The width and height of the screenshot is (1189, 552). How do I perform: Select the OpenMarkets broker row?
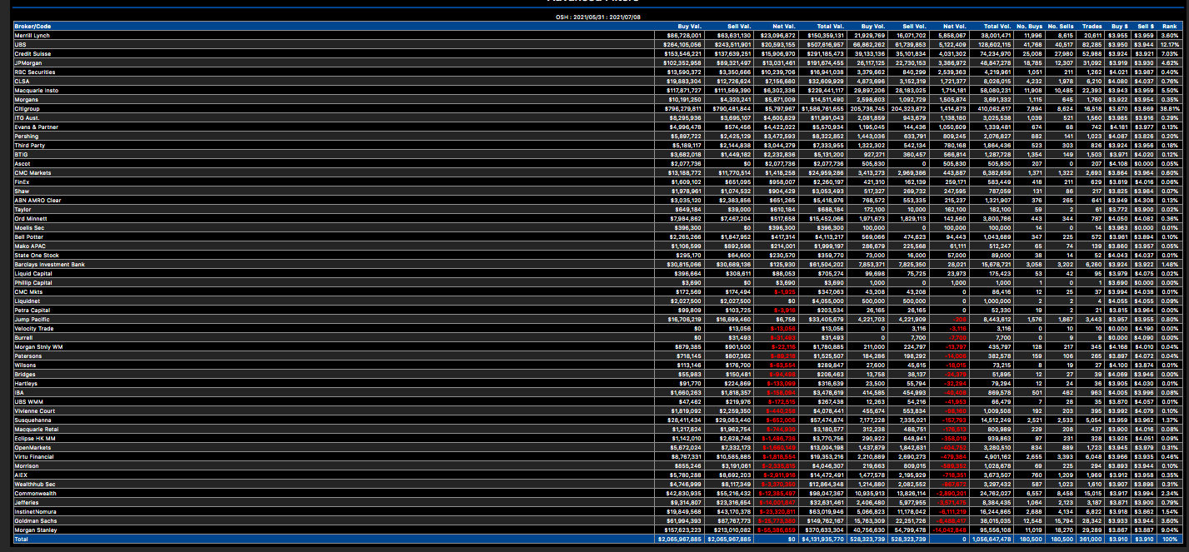[x=597, y=448]
